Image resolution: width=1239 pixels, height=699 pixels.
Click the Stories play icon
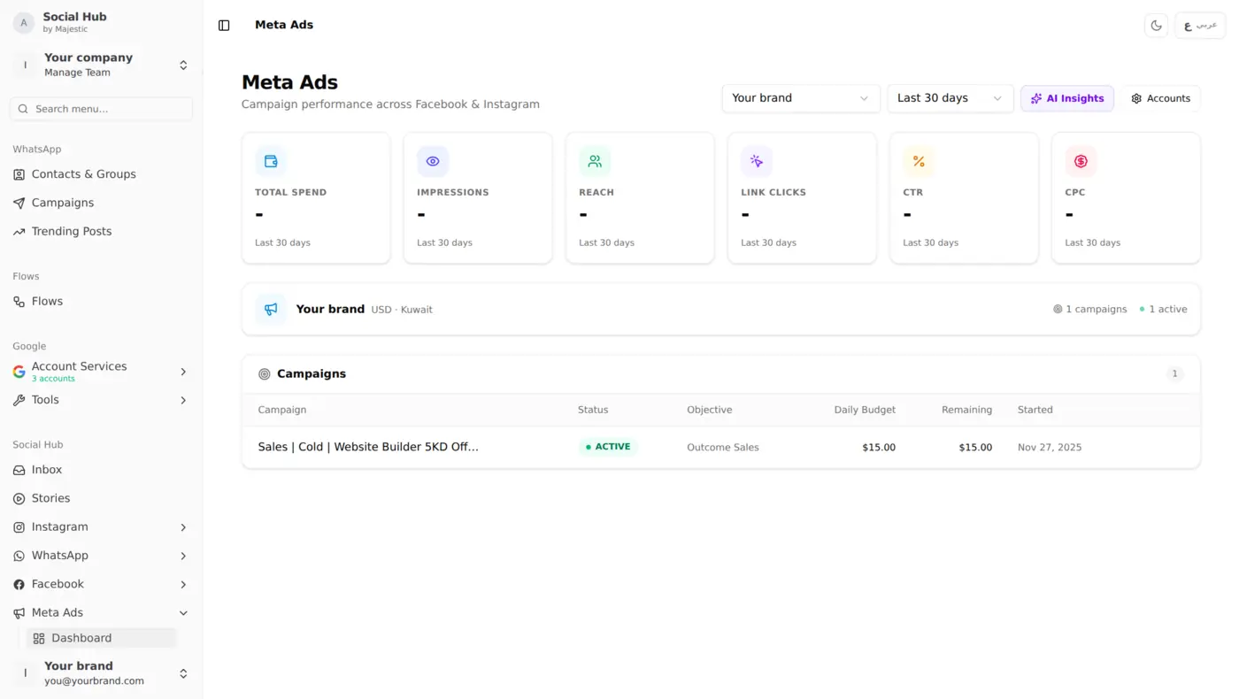click(x=19, y=499)
